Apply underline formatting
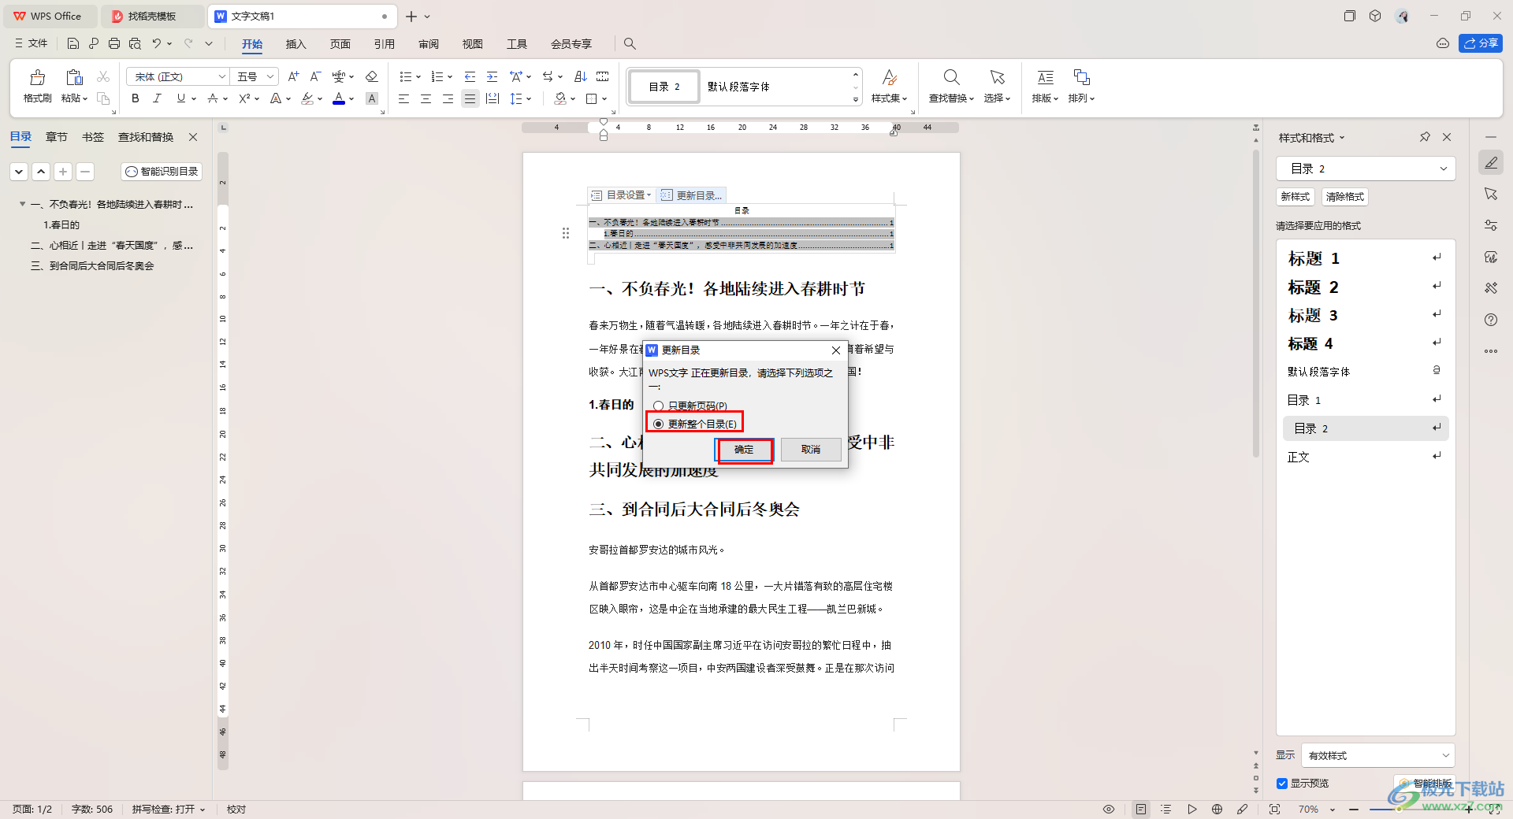Viewport: 1513px width, 819px height. click(x=181, y=98)
